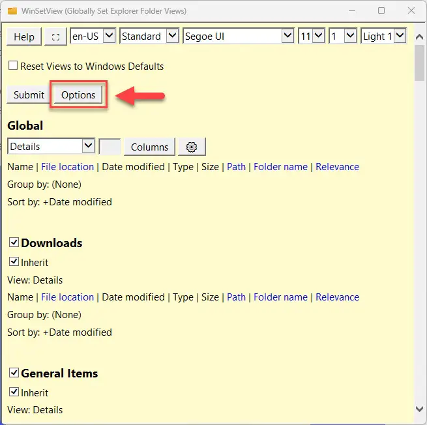
Task: Toggle Inherit checkbox under Downloads
Action: click(x=14, y=261)
